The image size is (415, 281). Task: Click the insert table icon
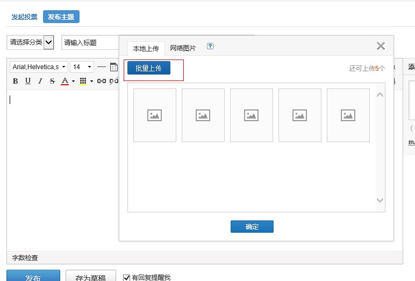[x=114, y=67]
